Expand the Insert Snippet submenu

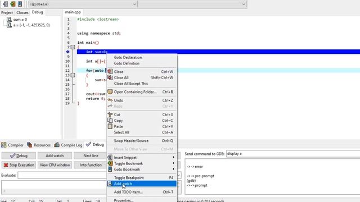click(142, 158)
